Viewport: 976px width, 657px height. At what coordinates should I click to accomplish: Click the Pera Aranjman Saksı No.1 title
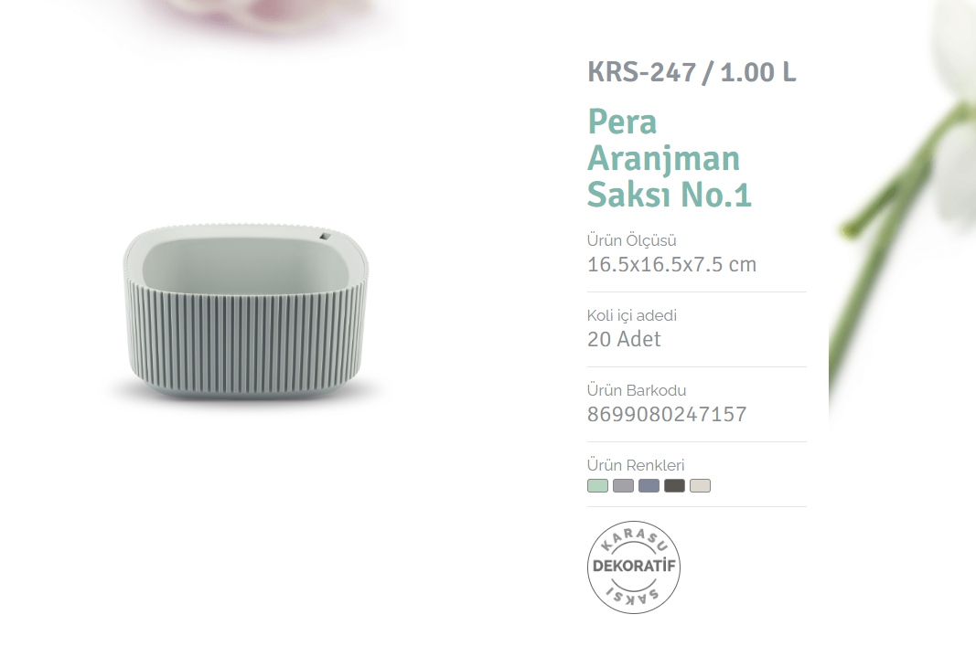[x=670, y=158]
